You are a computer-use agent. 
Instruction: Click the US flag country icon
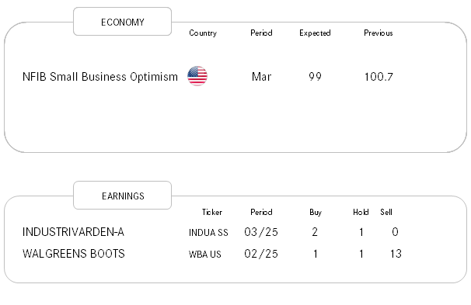pyautogui.click(x=197, y=76)
